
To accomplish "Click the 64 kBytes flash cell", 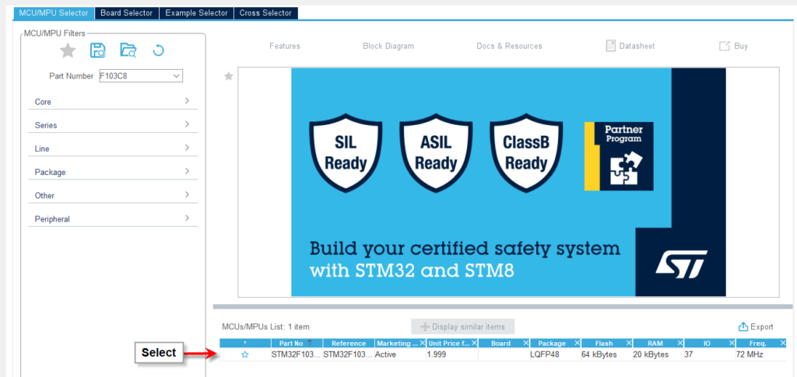I will coord(607,354).
